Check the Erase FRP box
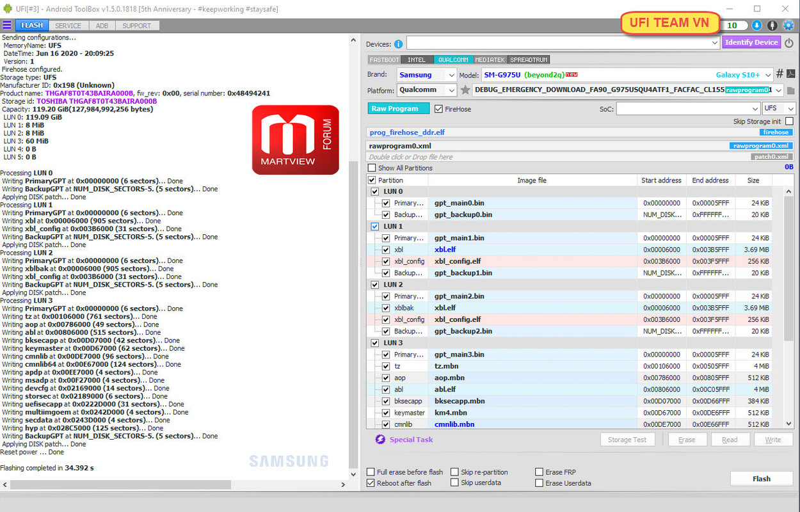The width and height of the screenshot is (800, 512). [x=540, y=472]
